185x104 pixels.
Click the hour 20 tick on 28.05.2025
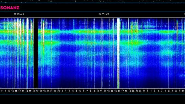pyautogui.click(x=133, y=91)
